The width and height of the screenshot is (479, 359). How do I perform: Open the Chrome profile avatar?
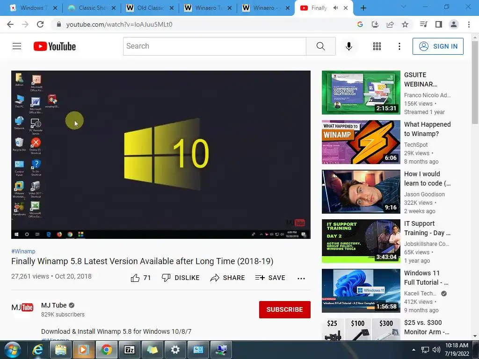click(x=454, y=24)
